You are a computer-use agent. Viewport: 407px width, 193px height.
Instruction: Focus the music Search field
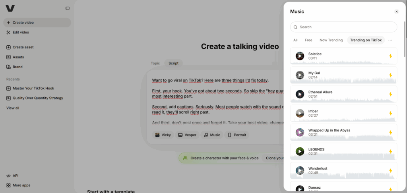[343, 27]
